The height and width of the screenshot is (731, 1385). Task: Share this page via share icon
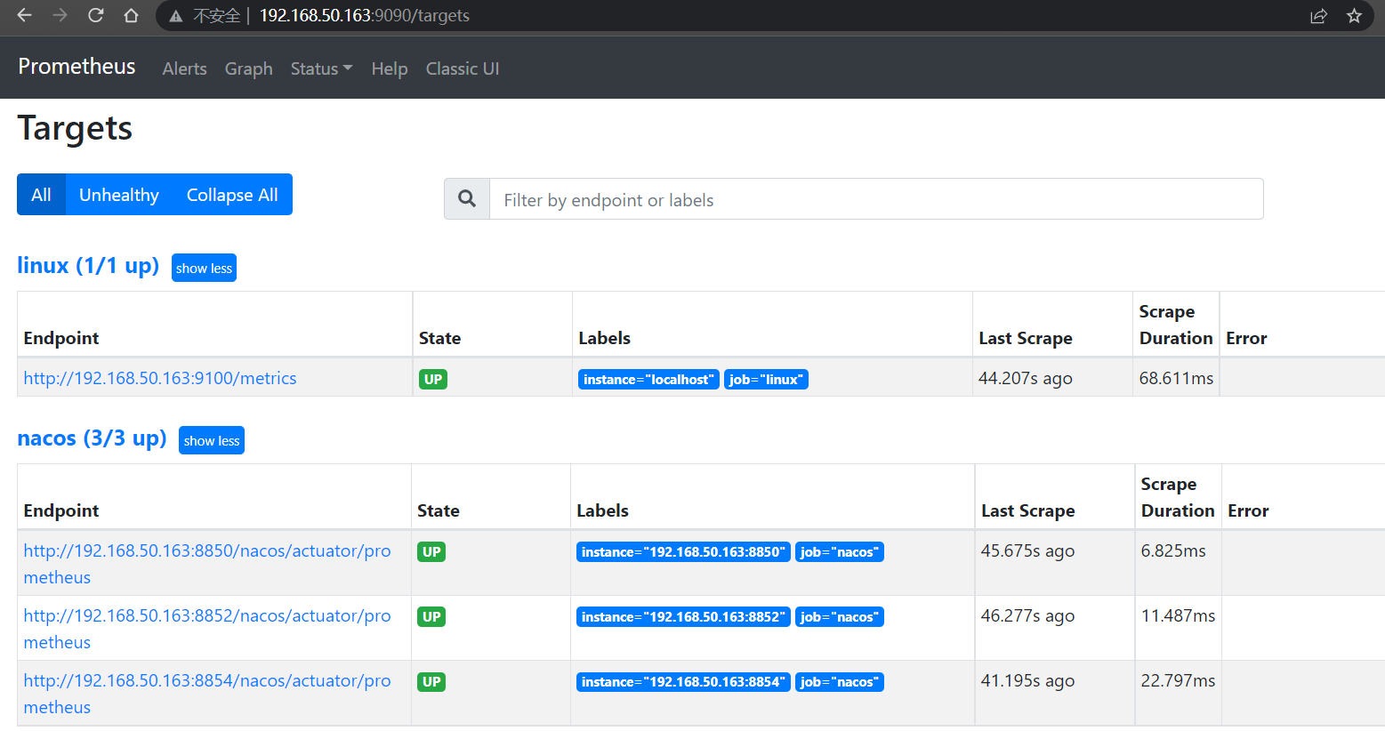click(1318, 16)
